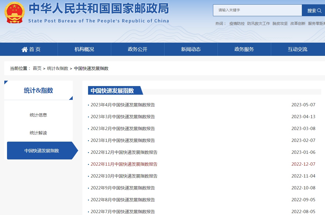
Task: Click hot keyword 防汛救灾工作
Action: (x=258, y=23)
